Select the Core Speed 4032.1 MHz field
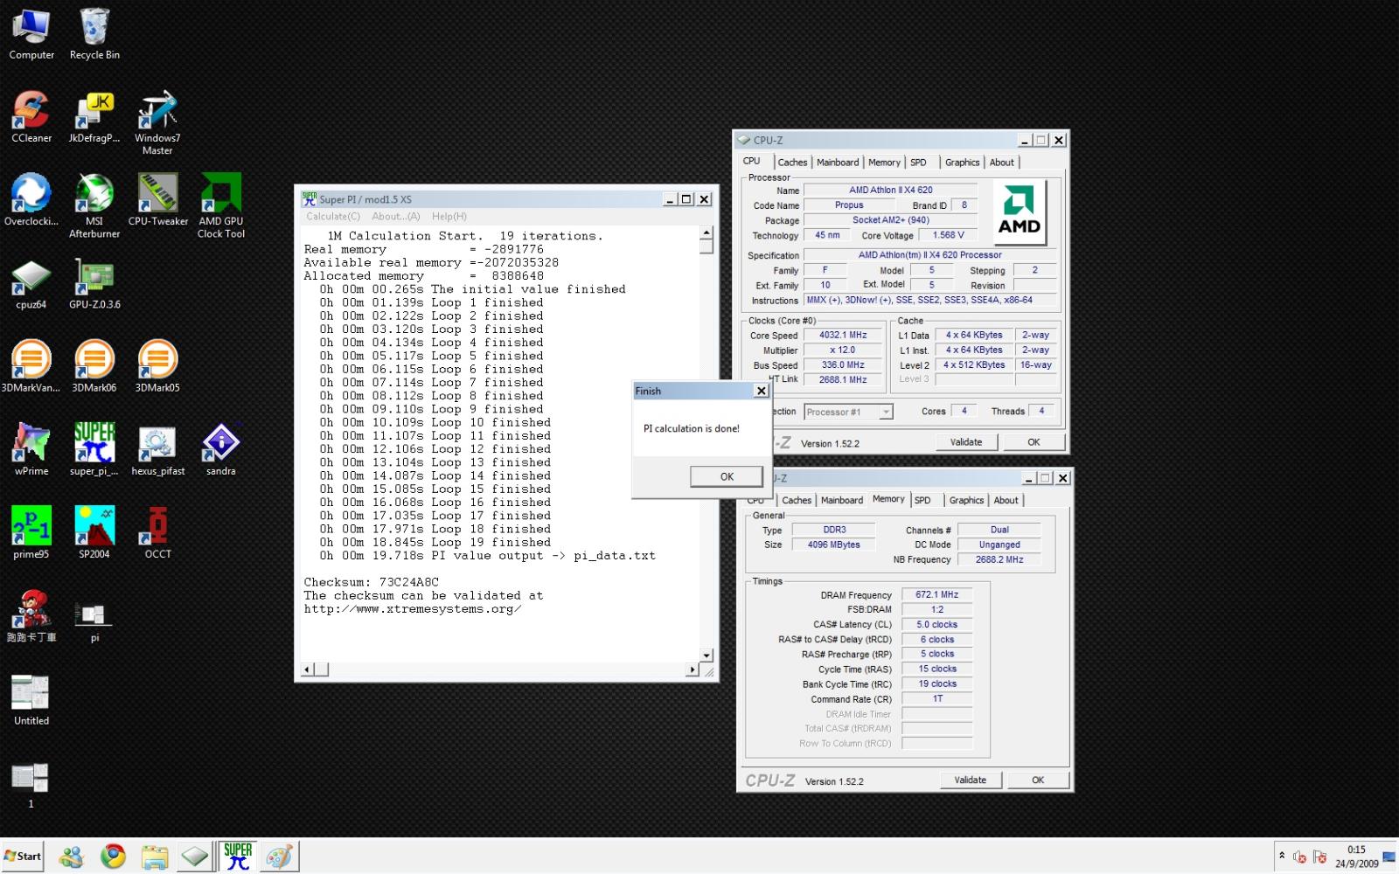1399x874 pixels. coord(843,335)
